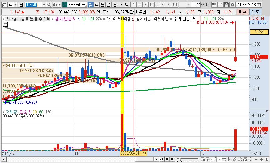The height and width of the screenshot is (163, 270).
Task: Expand the sound options dropdown arrow
Action: pyautogui.click(x=59, y=5)
